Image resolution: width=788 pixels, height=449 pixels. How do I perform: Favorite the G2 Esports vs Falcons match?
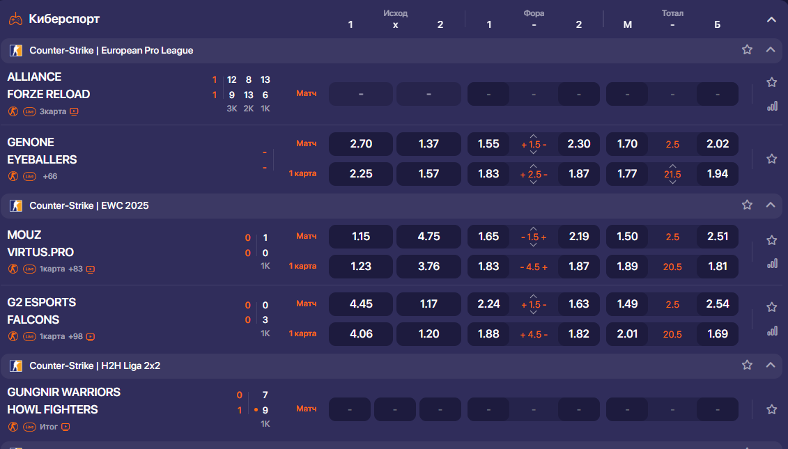click(x=771, y=307)
